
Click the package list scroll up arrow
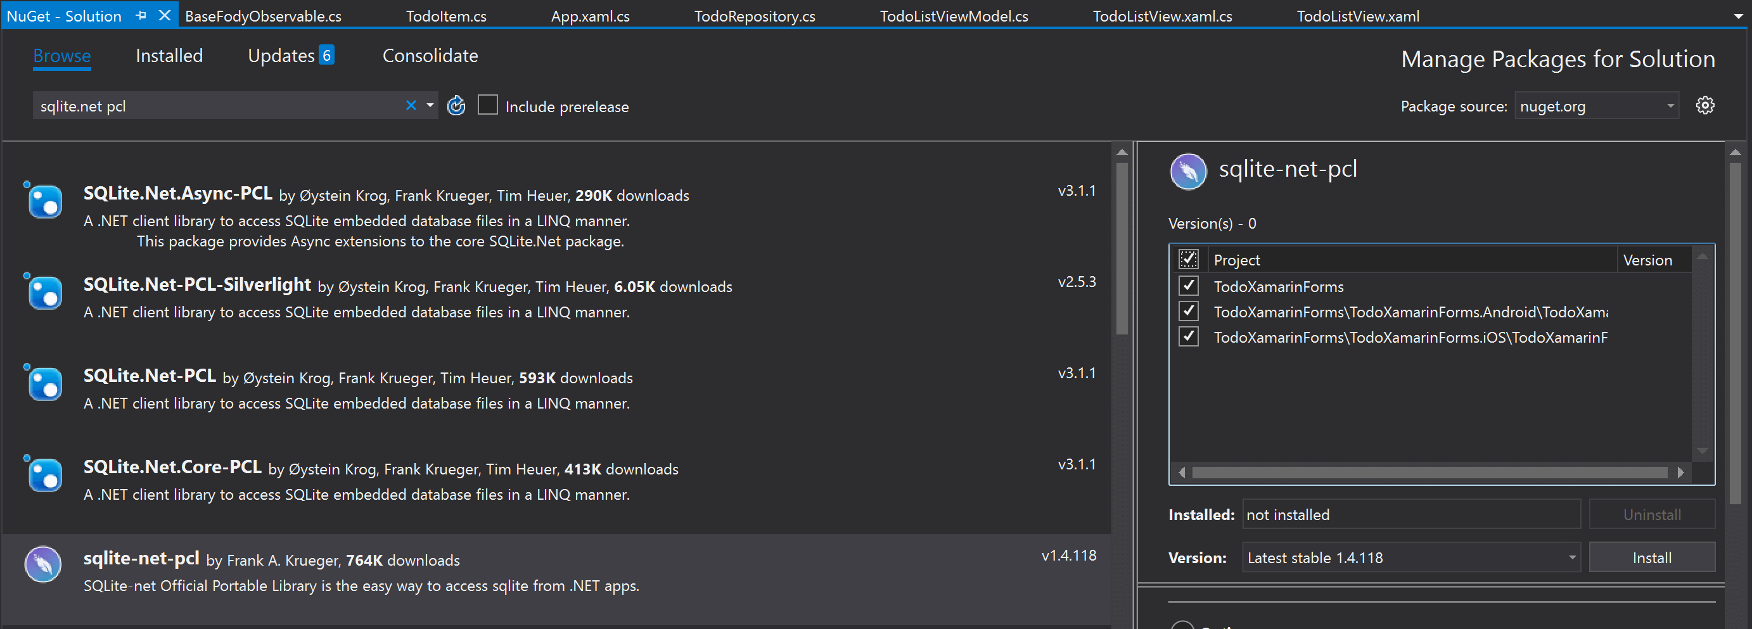(x=1122, y=152)
